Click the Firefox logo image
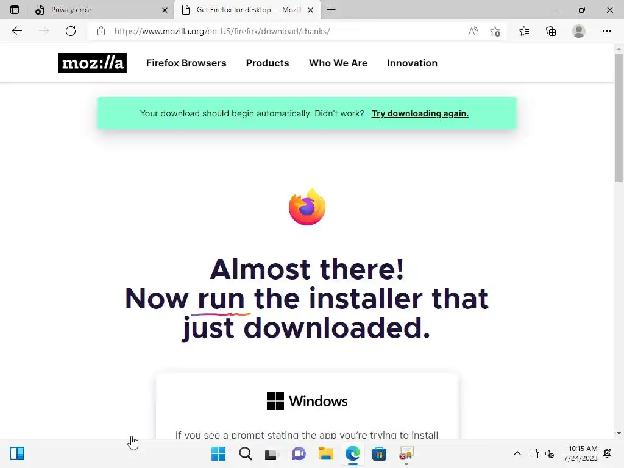The height and width of the screenshot is (468, 624). pyautogui.click(x=307, y=207)
